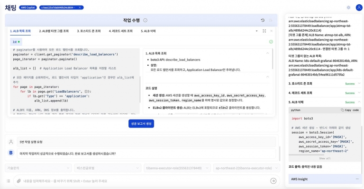364x189 pixels.
Task: Click the 성공 보고서 생성 button
Action: pos(140,123)
